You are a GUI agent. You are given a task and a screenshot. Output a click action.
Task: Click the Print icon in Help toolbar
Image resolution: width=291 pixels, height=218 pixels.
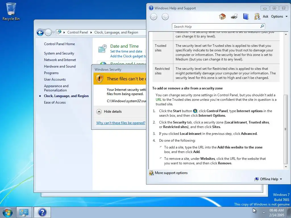[234, 16]
